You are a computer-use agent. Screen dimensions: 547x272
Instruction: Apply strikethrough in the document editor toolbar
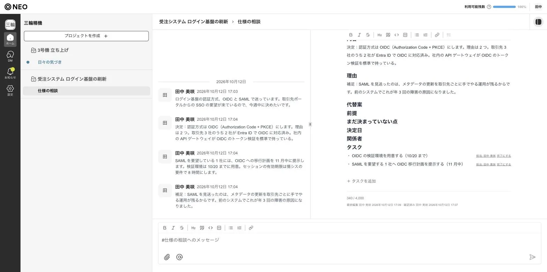[368, 35]
